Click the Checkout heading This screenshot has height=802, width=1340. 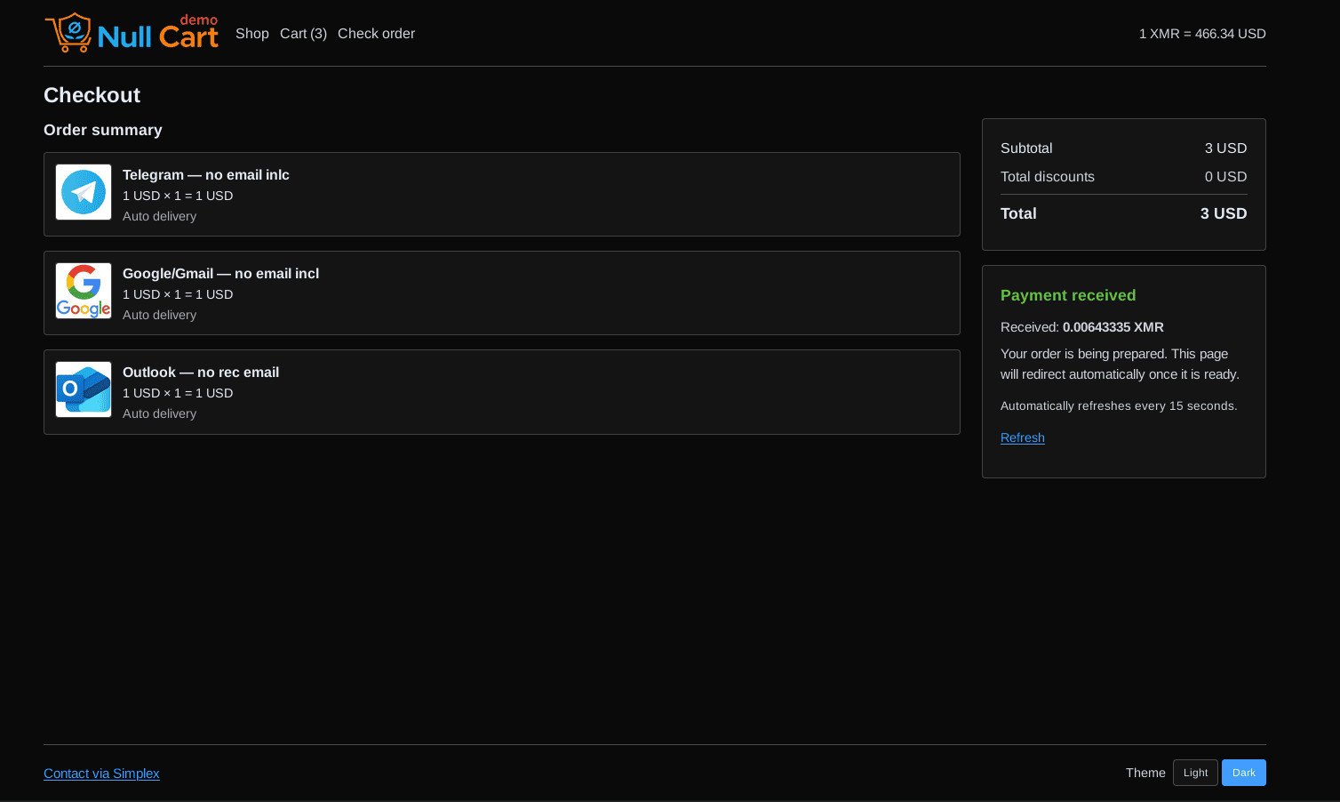coord(92,95)
